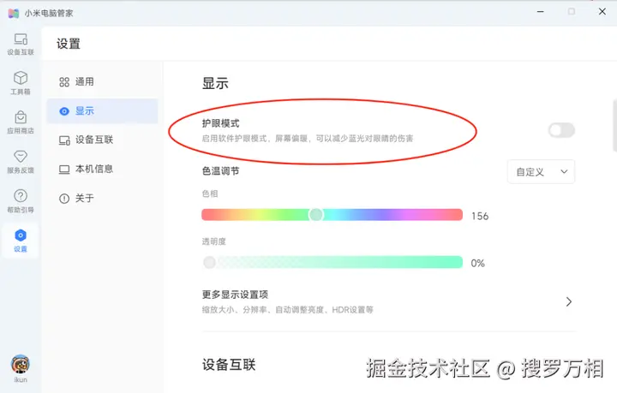Minimize the 小米电脑管家 window
Viewport: 617px width, 393px height.
[541, 12]
